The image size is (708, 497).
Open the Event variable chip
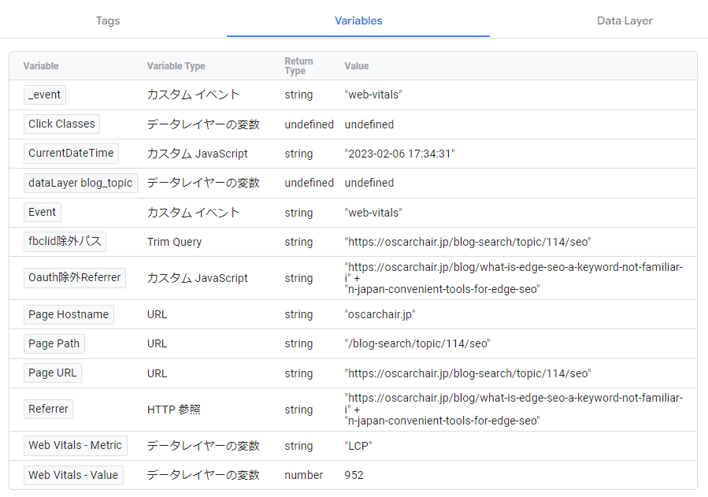click(43, 212)
